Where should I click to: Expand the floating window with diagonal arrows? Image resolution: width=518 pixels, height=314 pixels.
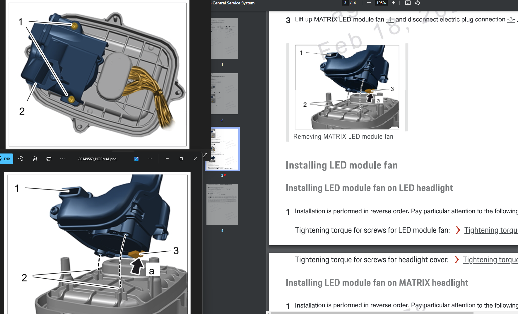pos(205,155)
